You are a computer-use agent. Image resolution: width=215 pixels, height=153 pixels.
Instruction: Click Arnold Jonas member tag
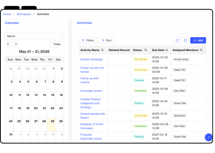click(x=181, y=59)
